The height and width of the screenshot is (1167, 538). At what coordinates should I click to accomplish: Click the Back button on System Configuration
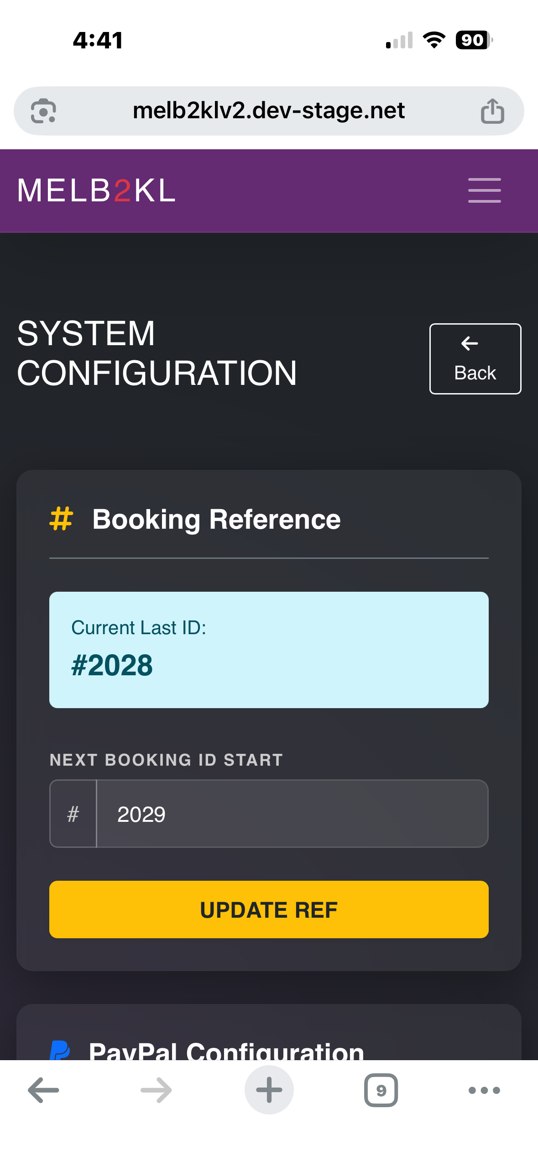475,359
